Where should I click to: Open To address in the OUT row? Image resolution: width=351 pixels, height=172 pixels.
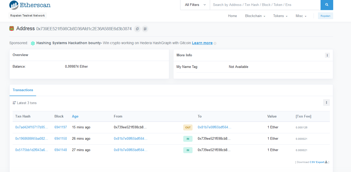click(214, 127)
